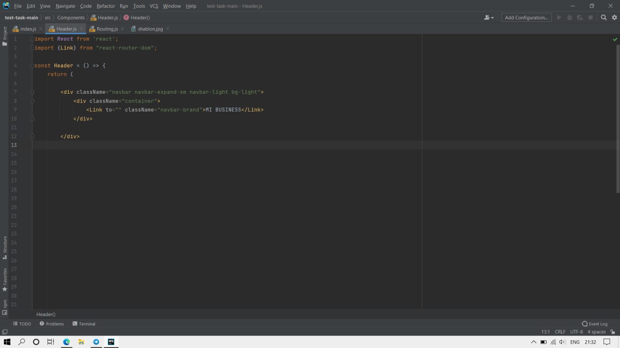Open the Problems tool window

[x=52, y=324]
